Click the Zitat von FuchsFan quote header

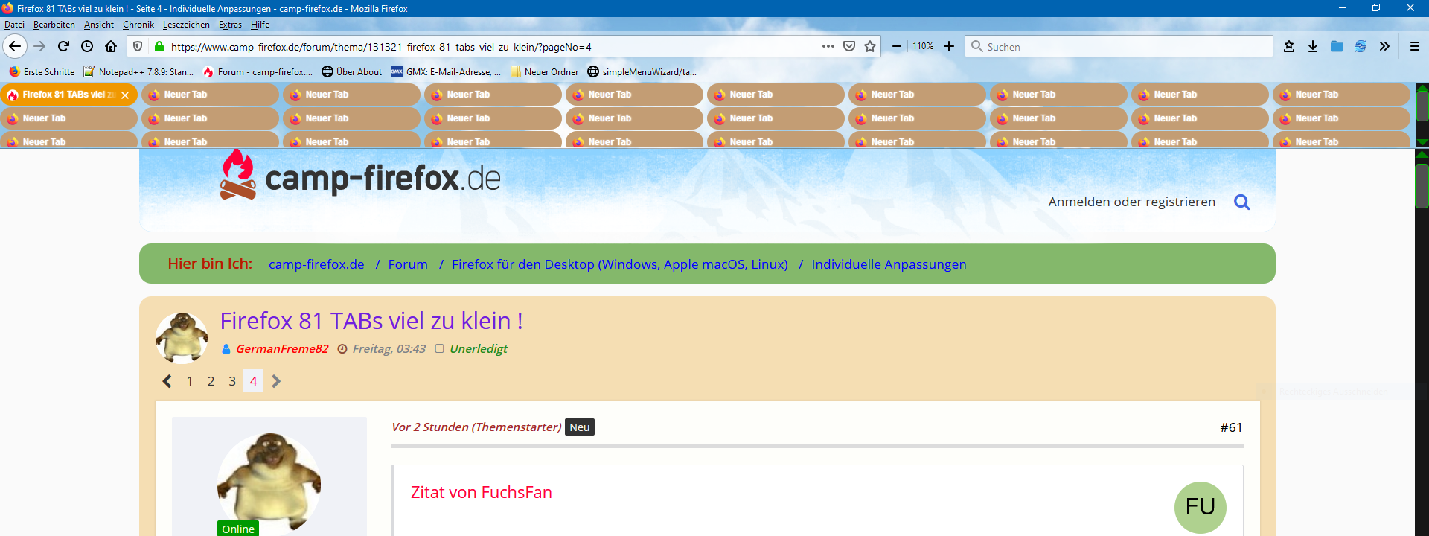click(482, 492)
